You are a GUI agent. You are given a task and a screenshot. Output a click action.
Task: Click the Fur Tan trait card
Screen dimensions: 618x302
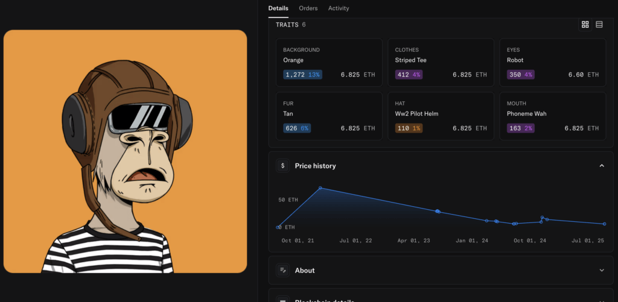click(x=330, y=116)
